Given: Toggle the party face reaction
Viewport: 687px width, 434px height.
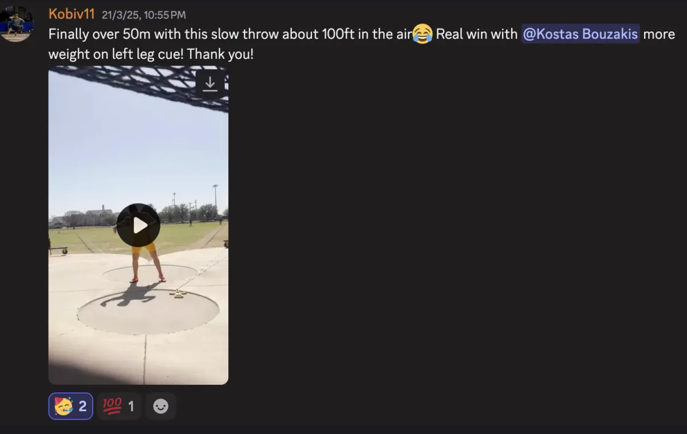Looking at the screenshot, I should pyautogui.click(x=71, y=407).
